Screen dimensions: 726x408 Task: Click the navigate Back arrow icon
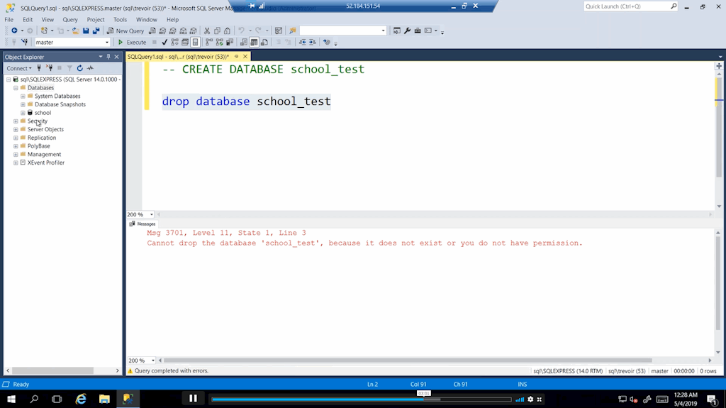[x=14, y=31]
